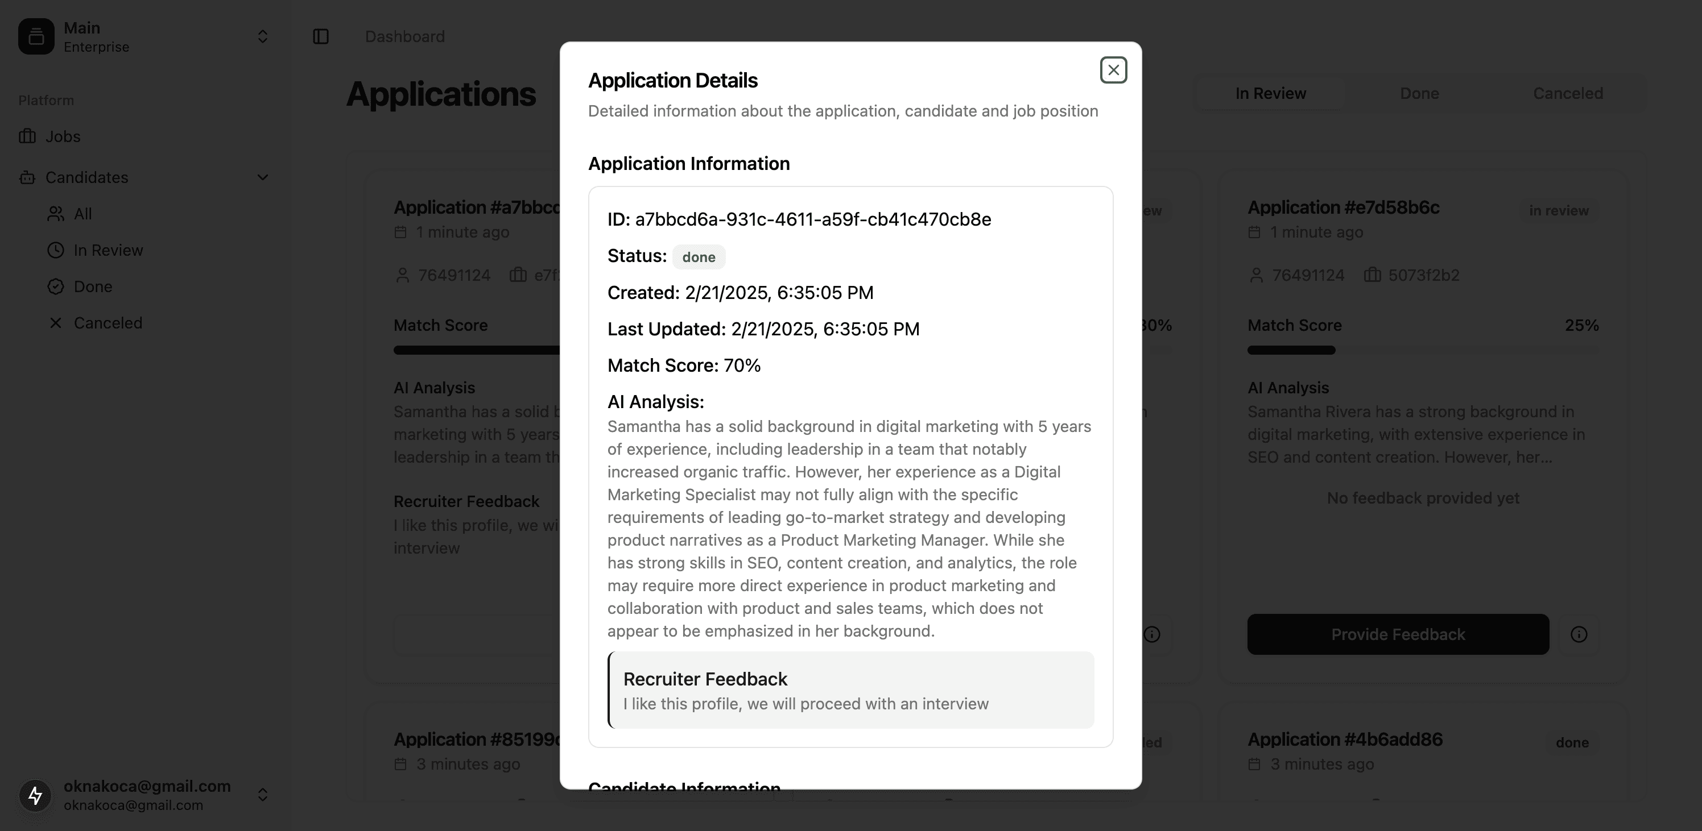Click Provide Feedback on application e7d58b6c

coord(1398,634)
